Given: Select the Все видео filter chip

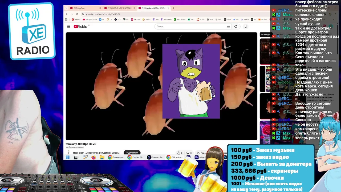Looking at the screenshot, I should (266, 34).
